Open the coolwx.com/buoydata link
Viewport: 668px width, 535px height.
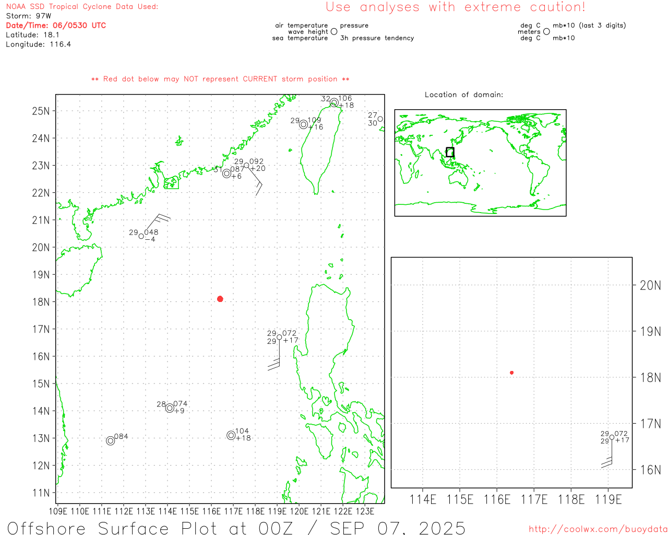[598, 529]
